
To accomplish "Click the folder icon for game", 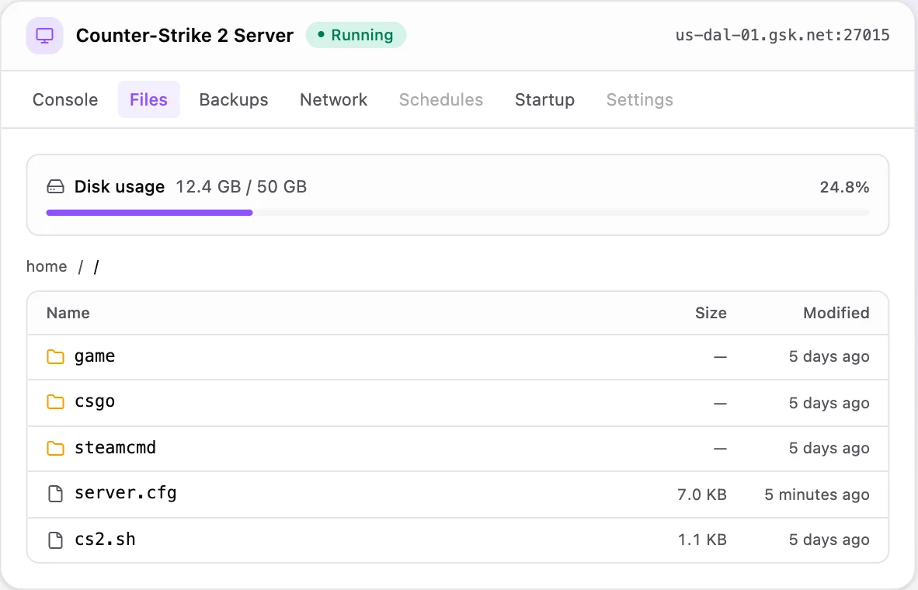I will [x=56, y=356].
